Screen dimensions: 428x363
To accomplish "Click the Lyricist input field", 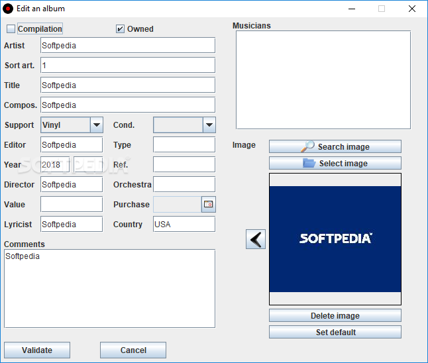I will click(72, 224).
